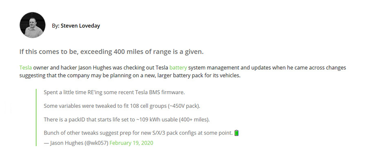Open the Steven Loveday author link
This screenshot has width=367, height=162.
pyautogui.click(x=80, y=26)
